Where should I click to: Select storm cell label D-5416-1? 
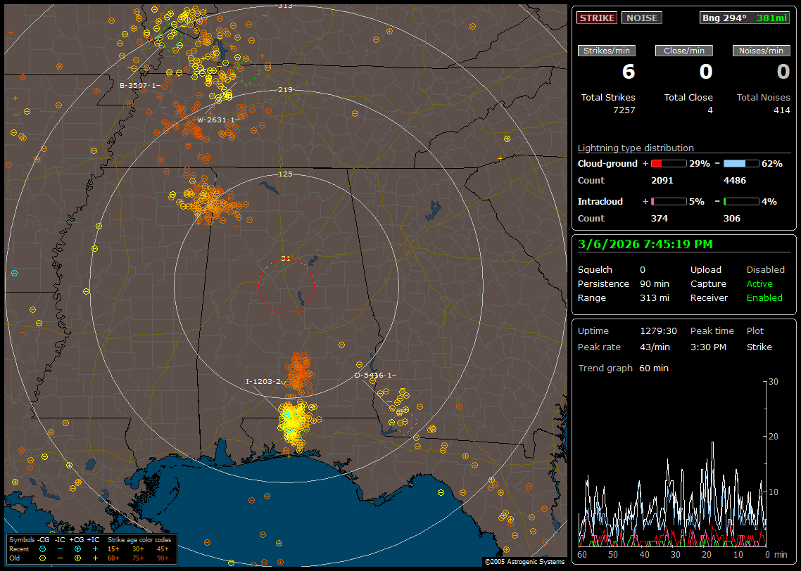coord(374,375)
